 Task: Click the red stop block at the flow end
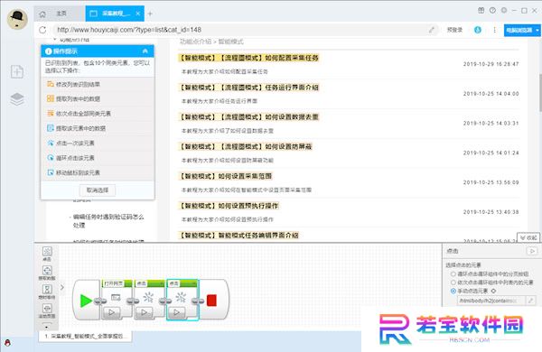point(211,301)
